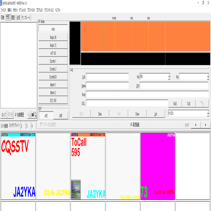Select the CQSSTV template thumbnail
The width and height of the screenshot is (211, 211).
[18, 166]
